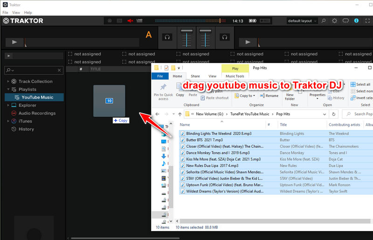Click the headphone-style cruise mode icon
The width and height of the screenshot is (373, 240).
(x=345, y=21)
